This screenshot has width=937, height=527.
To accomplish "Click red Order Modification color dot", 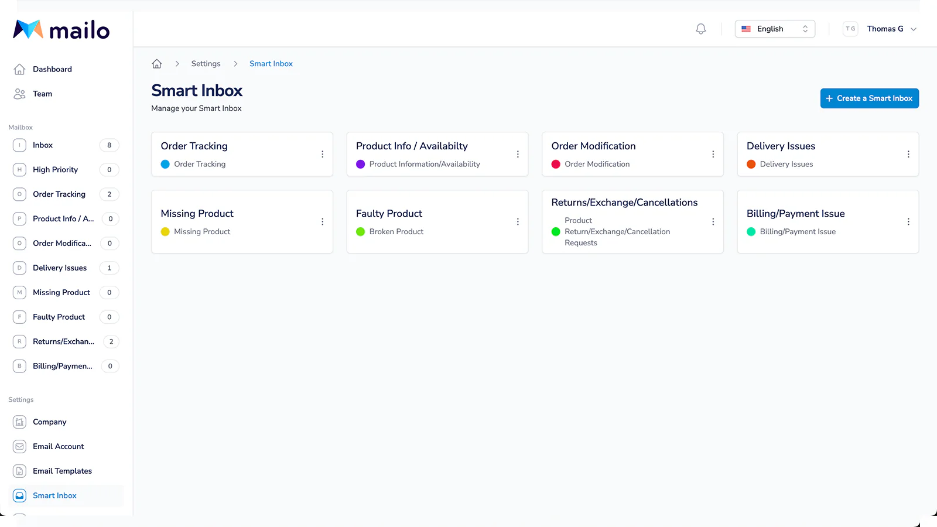I will pos(556,165).
